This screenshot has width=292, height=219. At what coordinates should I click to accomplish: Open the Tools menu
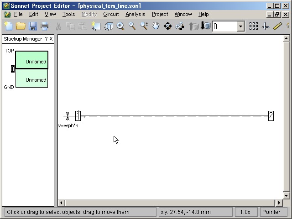pyautogui.click(x=68, y=14)
